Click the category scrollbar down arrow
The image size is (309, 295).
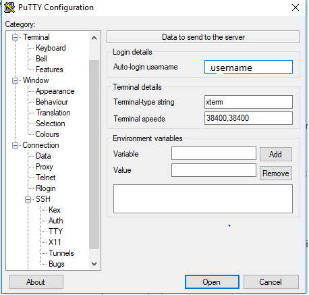click(x=94, y=264)
